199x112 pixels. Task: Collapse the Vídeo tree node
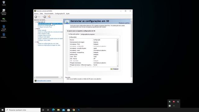35,42
